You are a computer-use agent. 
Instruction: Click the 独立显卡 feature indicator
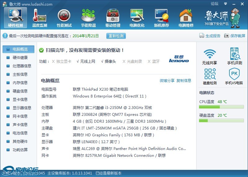coord(61,61)
